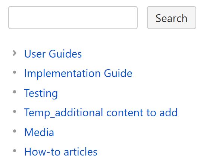
Task: Select the Implementation Guide tree item
Action: (78, 73)
